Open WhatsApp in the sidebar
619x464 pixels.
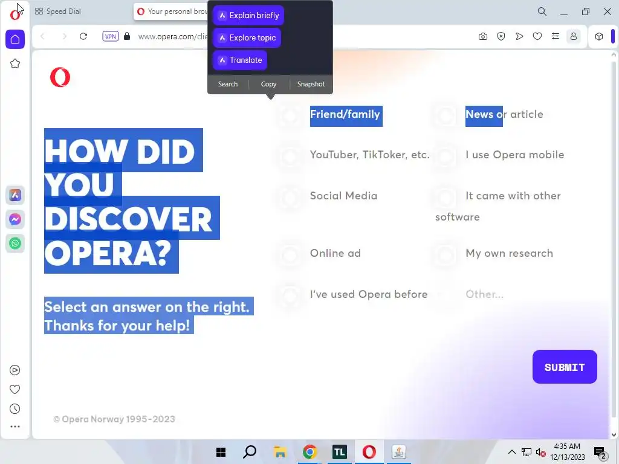pyautogui.click(x=15, y=243)
